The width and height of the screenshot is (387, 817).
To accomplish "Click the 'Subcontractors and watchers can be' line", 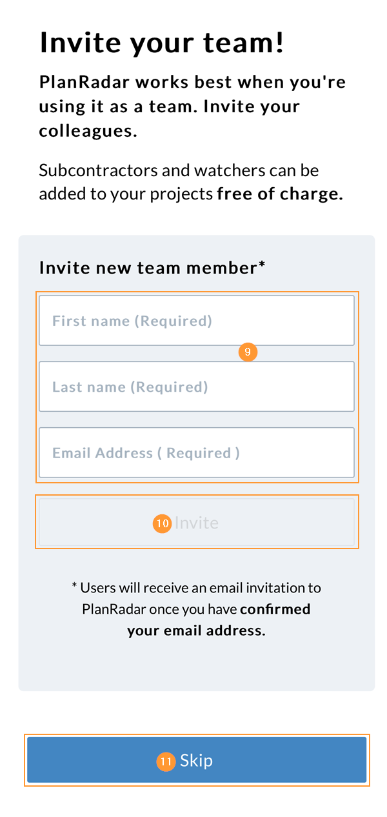I will pyautogui.click(x=179, y=170).
